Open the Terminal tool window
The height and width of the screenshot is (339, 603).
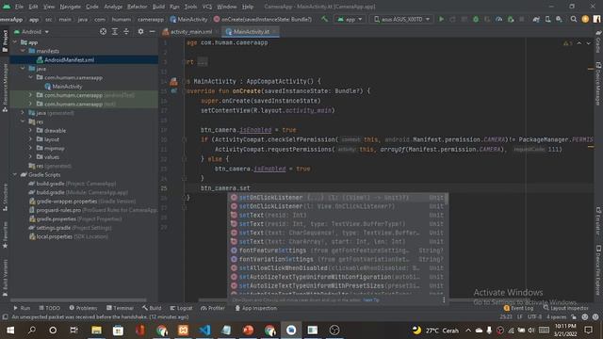coord(120,308)
